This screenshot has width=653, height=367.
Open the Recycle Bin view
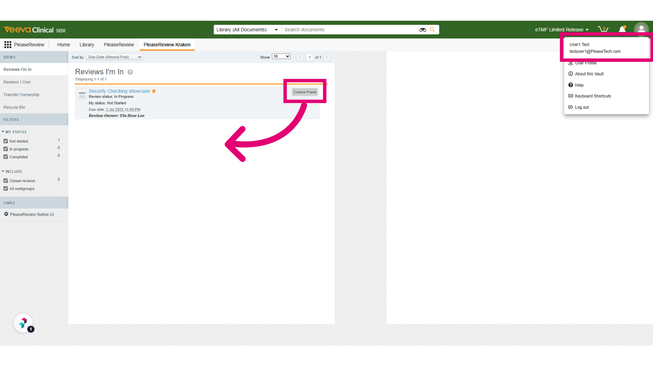click(x=34, y=107)
